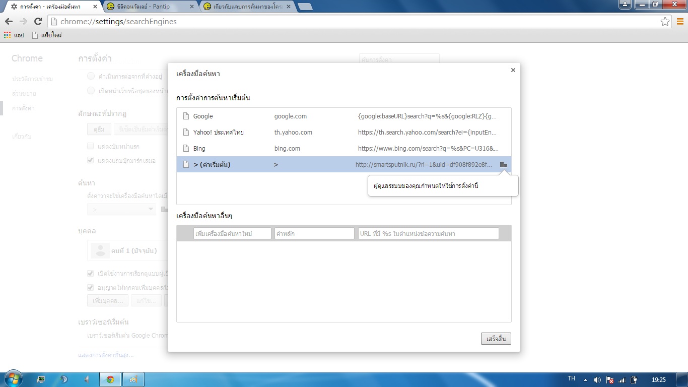Click the bing.com keyword cell

(x=287, y=148)
